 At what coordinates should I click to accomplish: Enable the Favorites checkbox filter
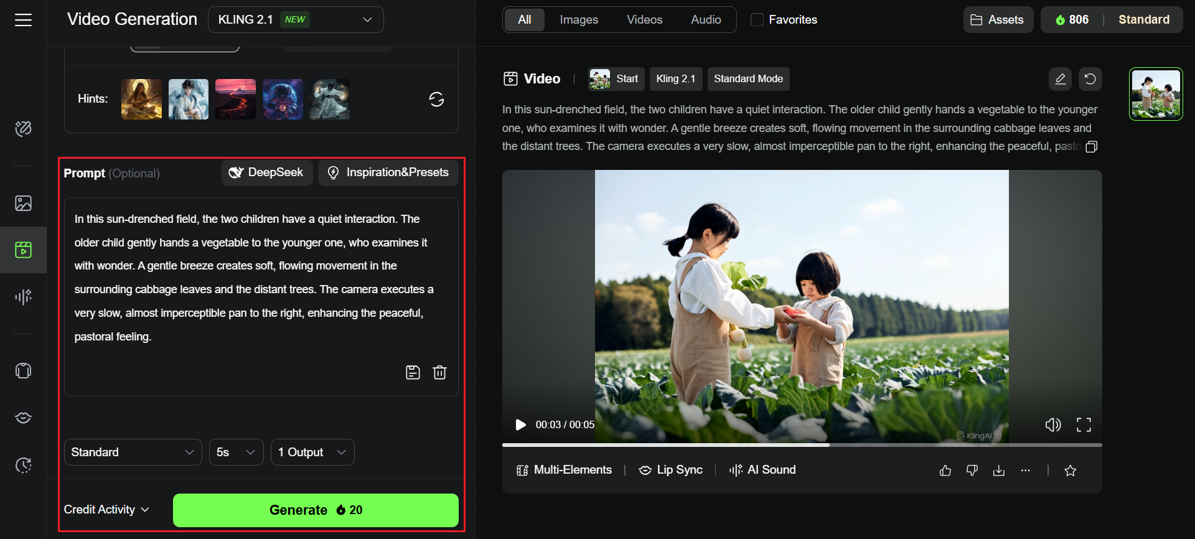(757, 20)
